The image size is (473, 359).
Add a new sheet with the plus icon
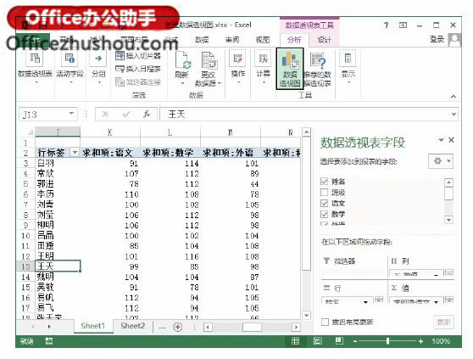coord(178,327)
